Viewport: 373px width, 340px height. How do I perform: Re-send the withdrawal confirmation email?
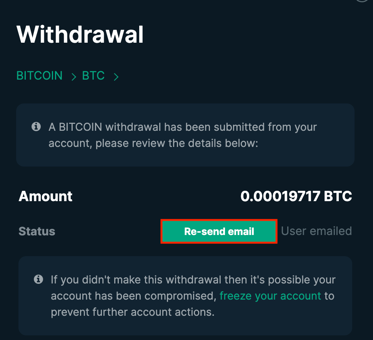(219, 231)
